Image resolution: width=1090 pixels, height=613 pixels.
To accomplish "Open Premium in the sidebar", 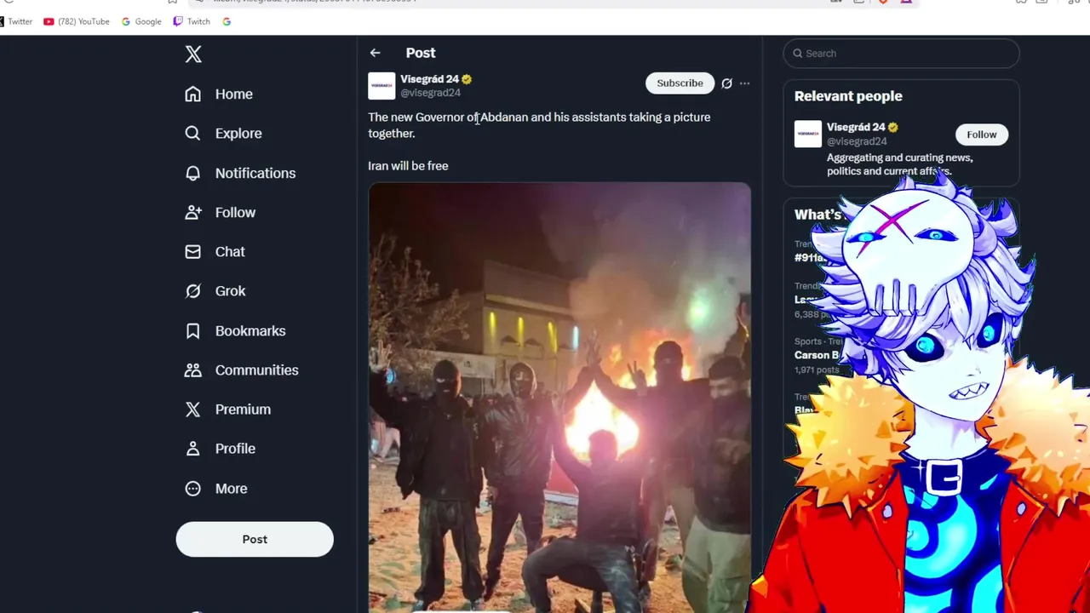I will coord(227,410).
